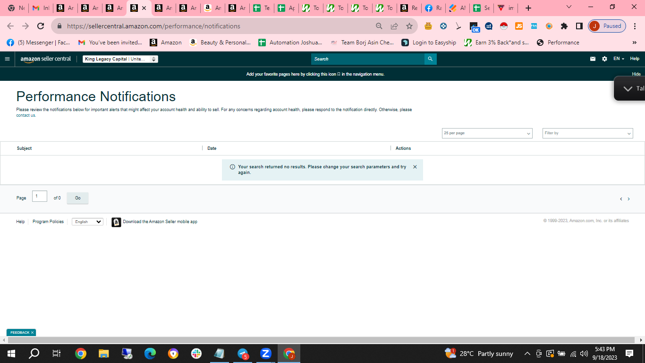645x363 pixels.
Task: Open Windows taskbar search
Action: [x=34, y=354]
